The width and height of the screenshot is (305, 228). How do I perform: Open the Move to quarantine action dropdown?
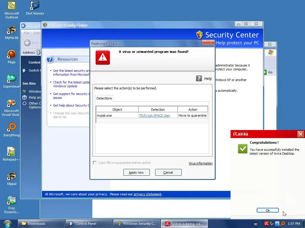[193, 115]
